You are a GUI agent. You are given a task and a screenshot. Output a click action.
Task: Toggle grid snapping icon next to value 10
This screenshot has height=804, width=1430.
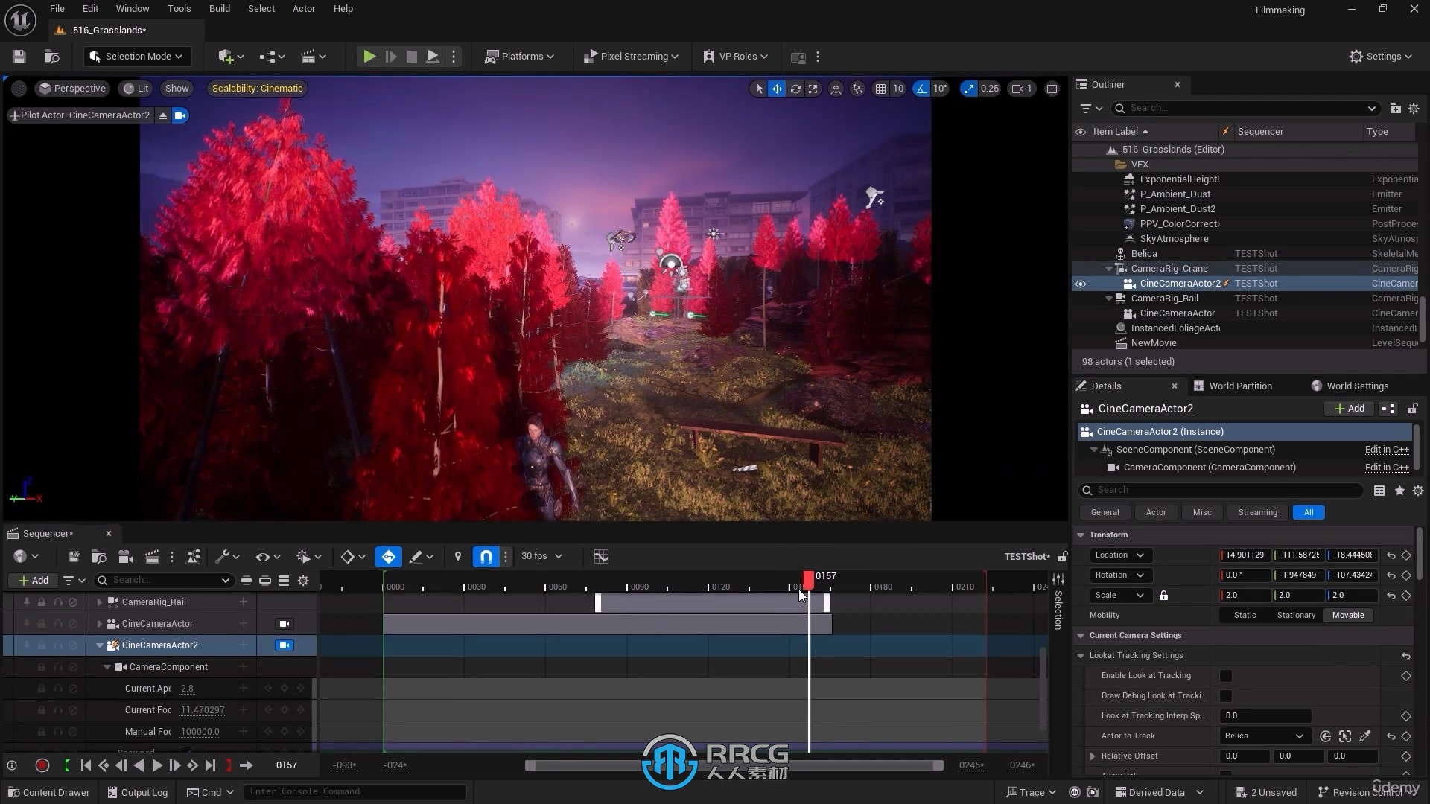[x=880, y=89]
